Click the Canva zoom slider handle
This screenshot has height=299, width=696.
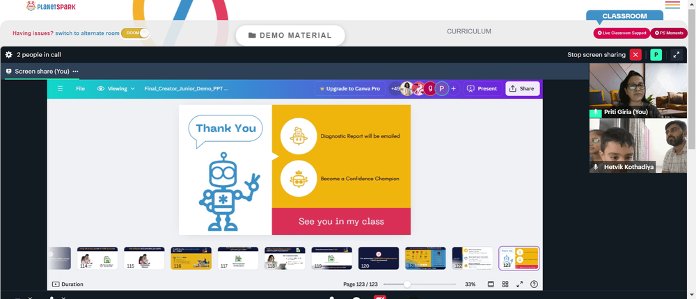click(406, 284)
